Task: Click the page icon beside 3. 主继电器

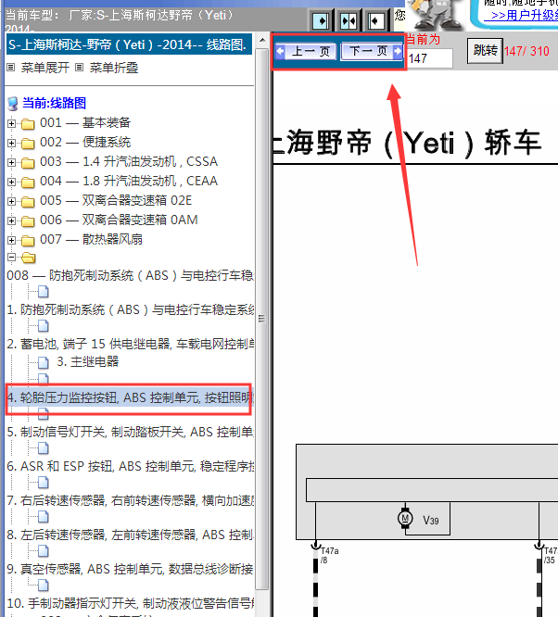Action: [x=44, y=362]
